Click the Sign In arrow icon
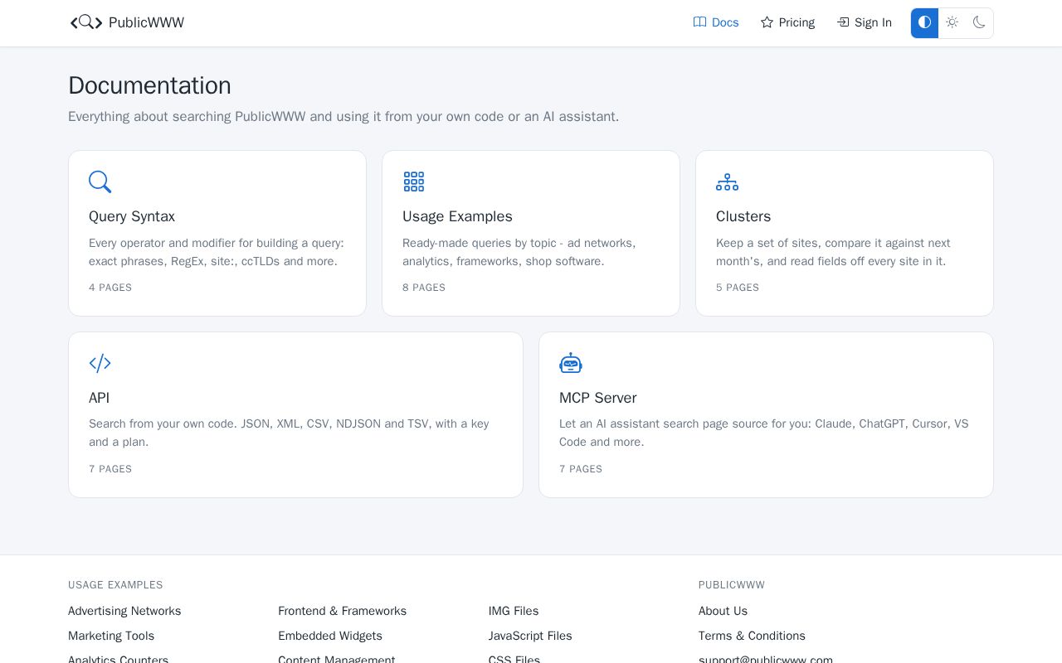Image resolution: width=1062 pixels, height=663 pixels. coord(843,22)
